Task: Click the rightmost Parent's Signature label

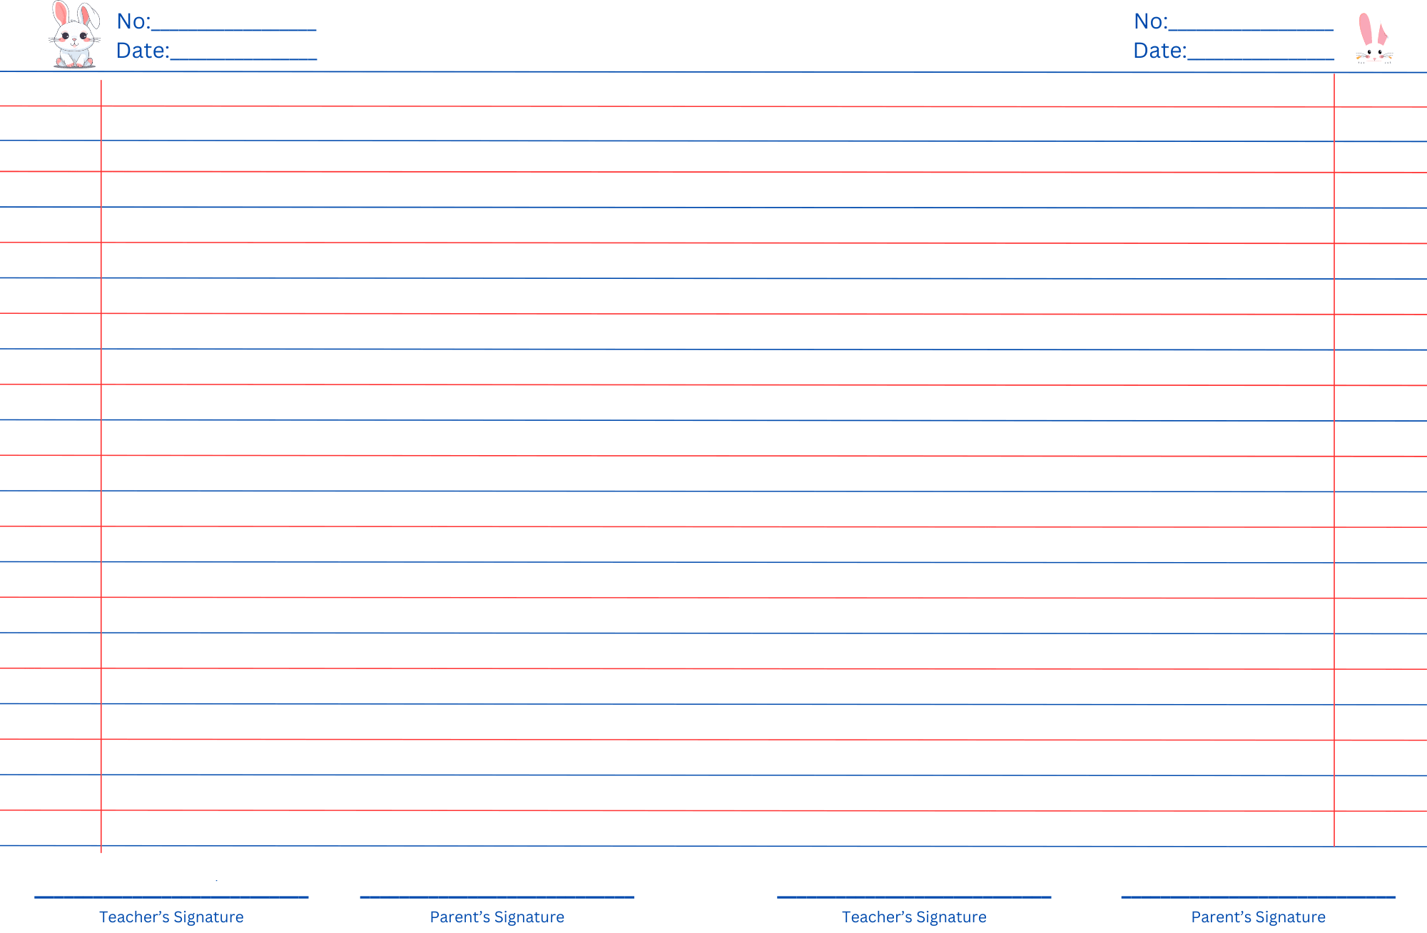Action: point(1258,917)
